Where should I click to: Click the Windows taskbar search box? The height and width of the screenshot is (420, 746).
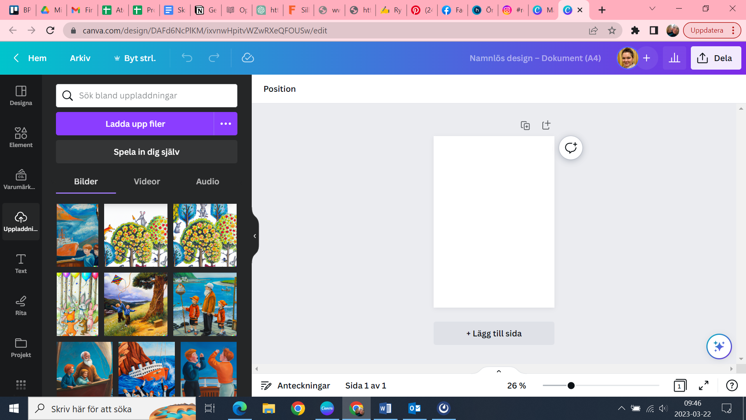(x=112, y=408)
